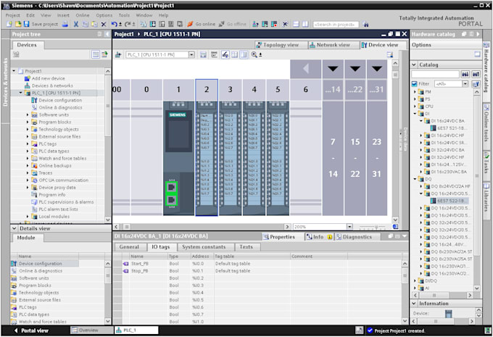Open the Texts tab in inspector
This screenshot has width=493, height=337.
tap(246, 247)
